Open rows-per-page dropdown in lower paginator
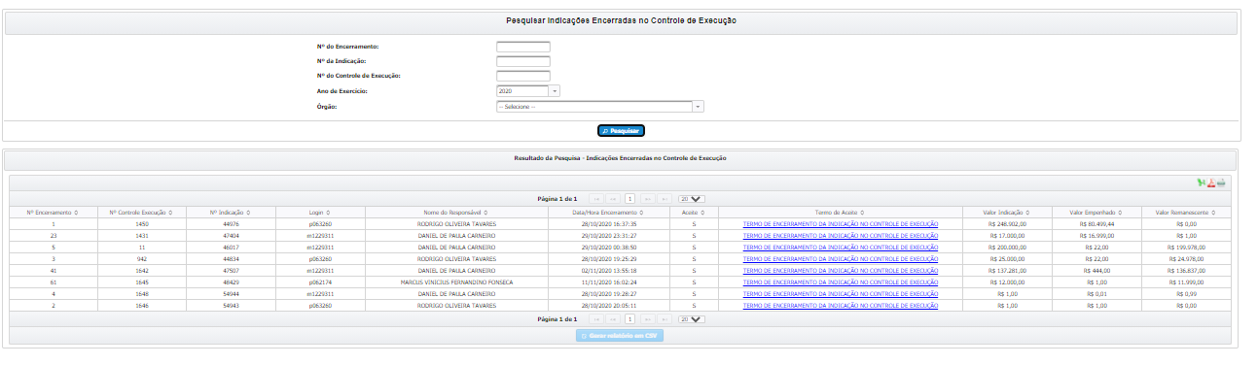 (692, 318)
